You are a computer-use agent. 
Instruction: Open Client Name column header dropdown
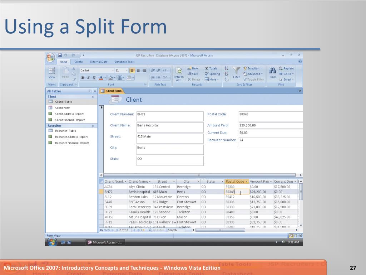(x=150, y=182)
